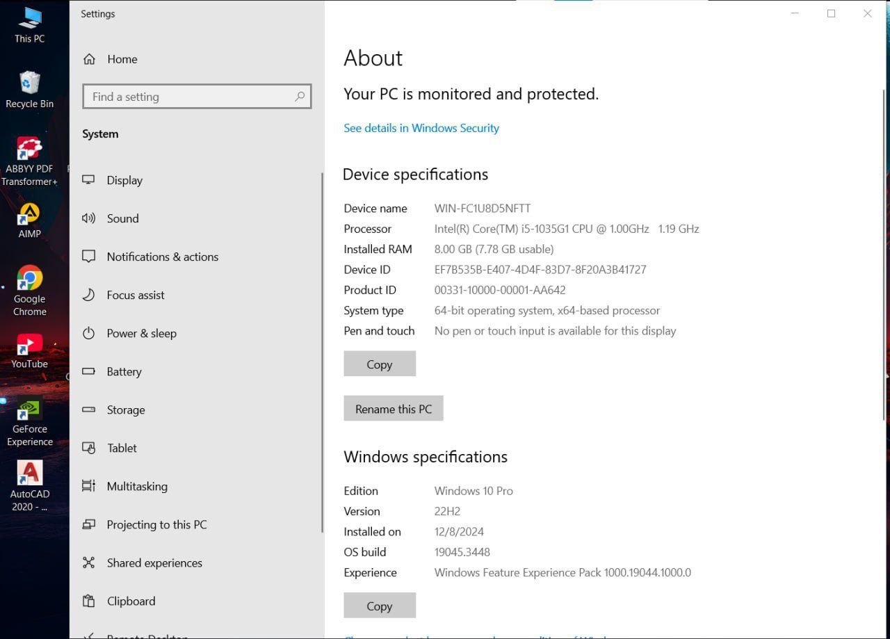Click the Find a setting search box
Viewport: 890px width, 639px height.
pos(197,97)
